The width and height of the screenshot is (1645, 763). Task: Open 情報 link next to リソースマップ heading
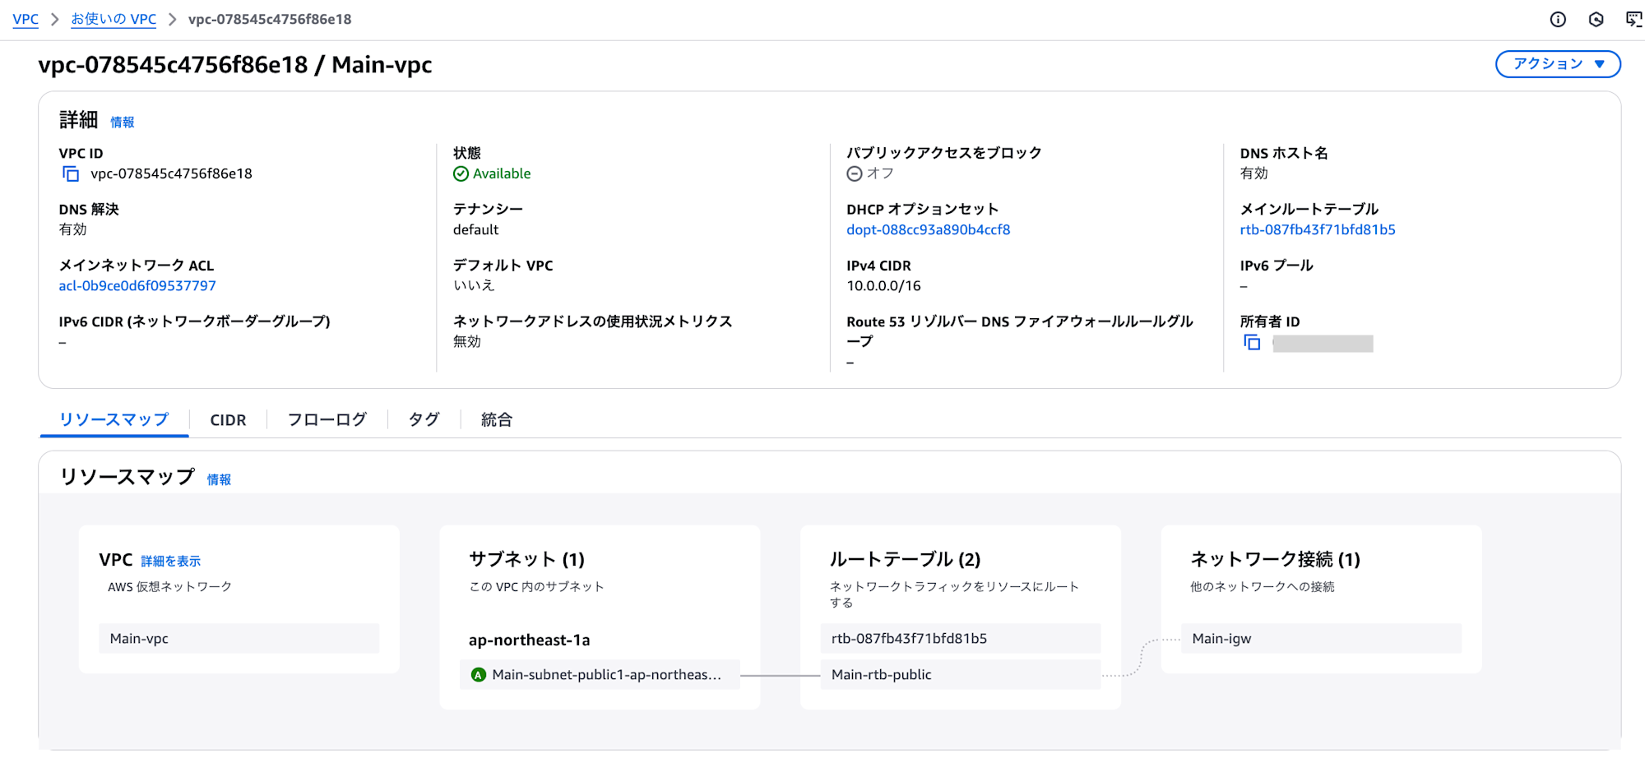coord(219,480)
